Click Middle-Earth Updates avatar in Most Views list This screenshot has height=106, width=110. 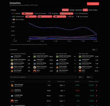point(80,56)
